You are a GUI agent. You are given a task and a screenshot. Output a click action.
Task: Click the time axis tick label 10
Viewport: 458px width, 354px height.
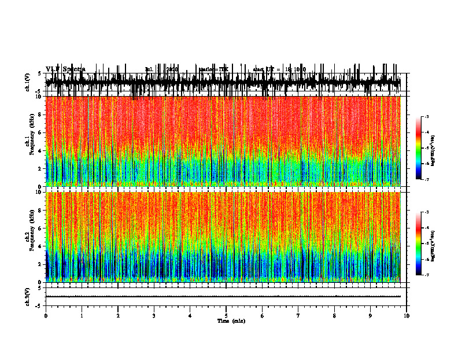(x=407, y=316)
